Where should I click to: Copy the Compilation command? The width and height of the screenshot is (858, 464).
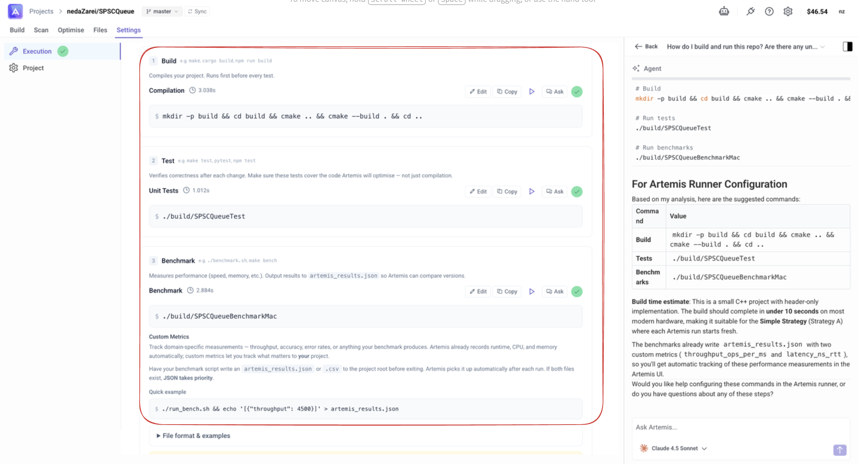click(x=507, y=91)
